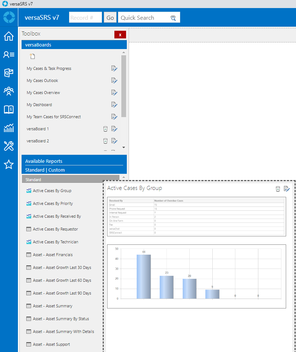
Task: Open My Cases Overview board
Action: [x=43, y=93]
